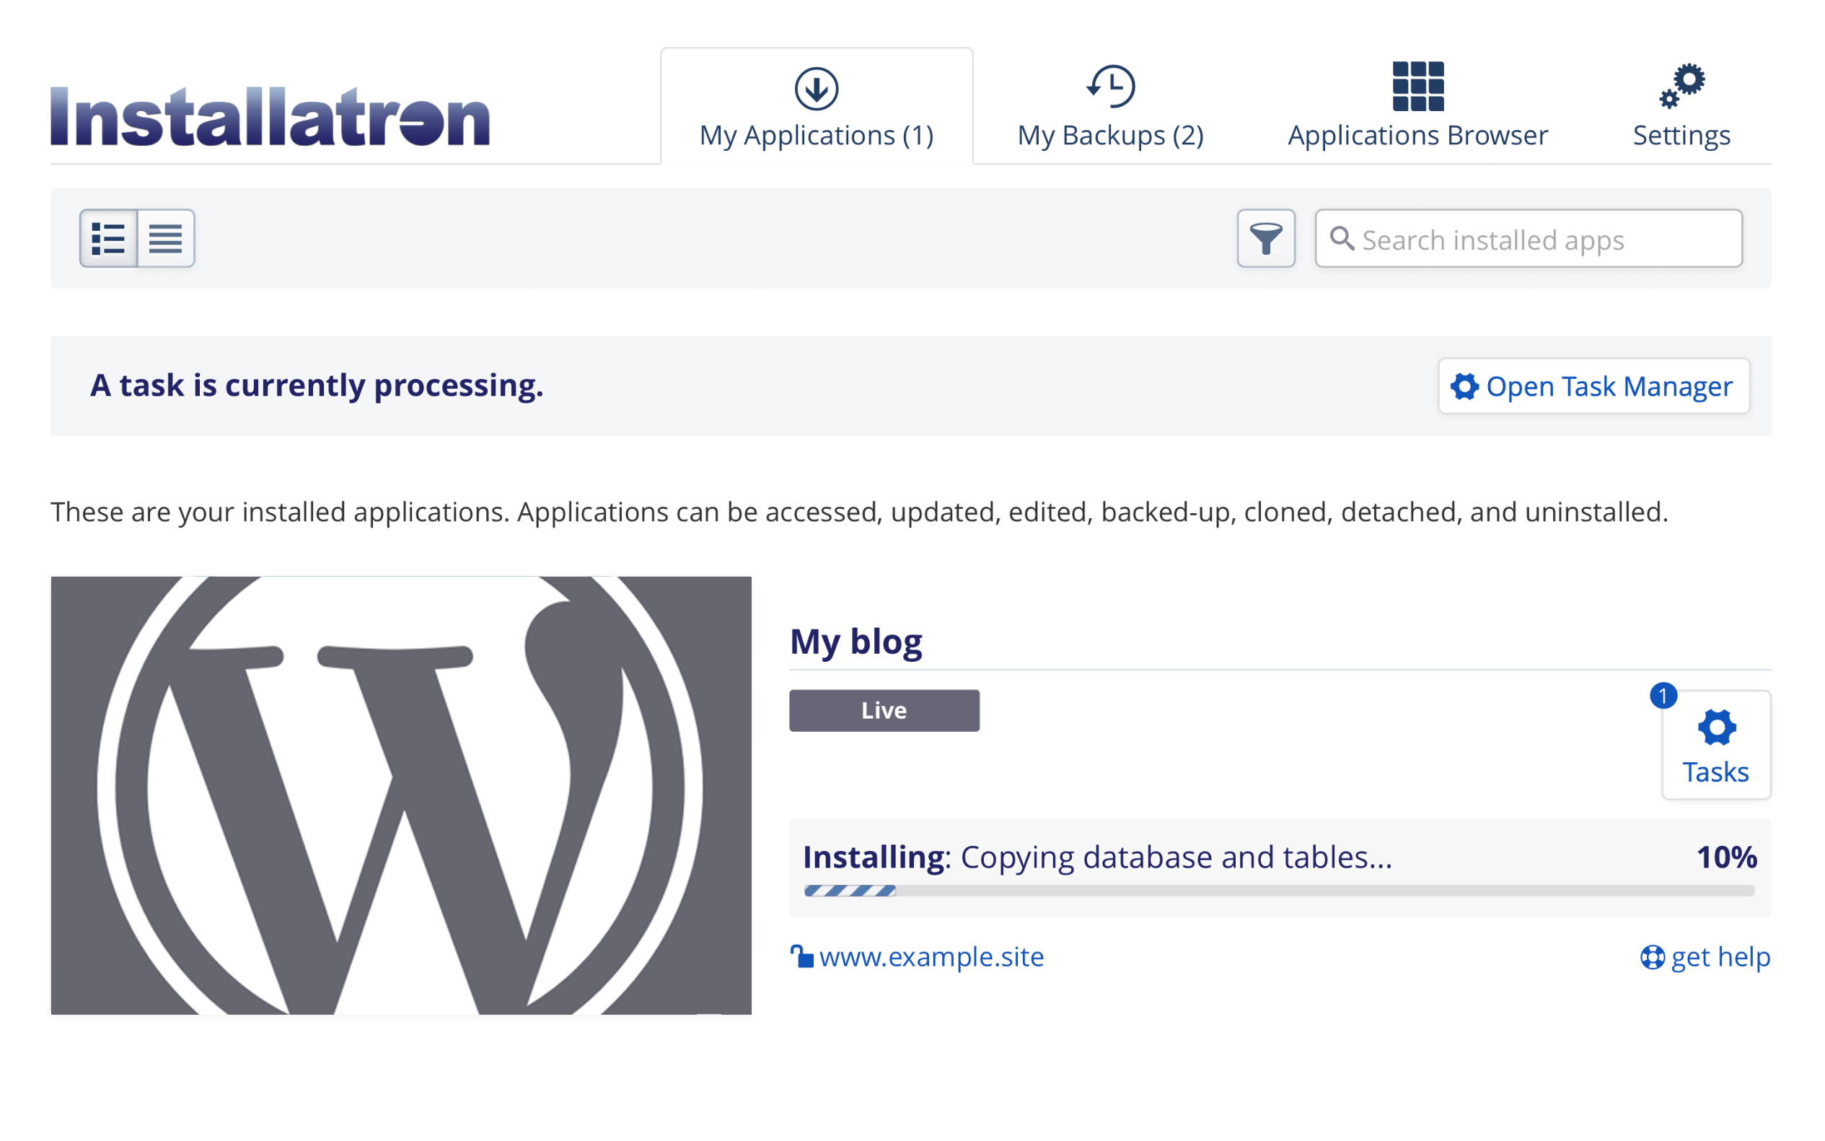Screen dimensions: 1825x1141
Task: Switch to compact list view
Action: pyautogui.click(x=166, y=238)
